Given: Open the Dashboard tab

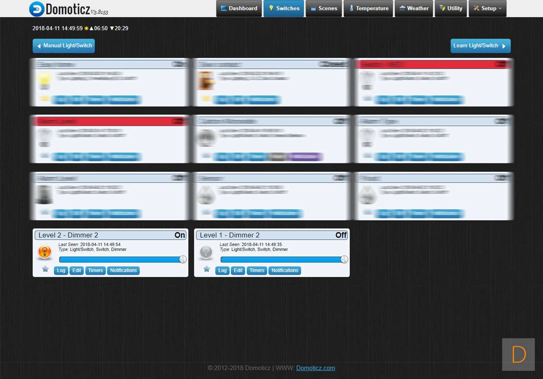Looking at the screenshot, I should tap(239, 8).
